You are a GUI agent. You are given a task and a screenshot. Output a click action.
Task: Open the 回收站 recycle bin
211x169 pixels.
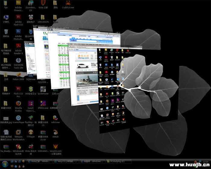pyautogui.click(x=6, y=32)
